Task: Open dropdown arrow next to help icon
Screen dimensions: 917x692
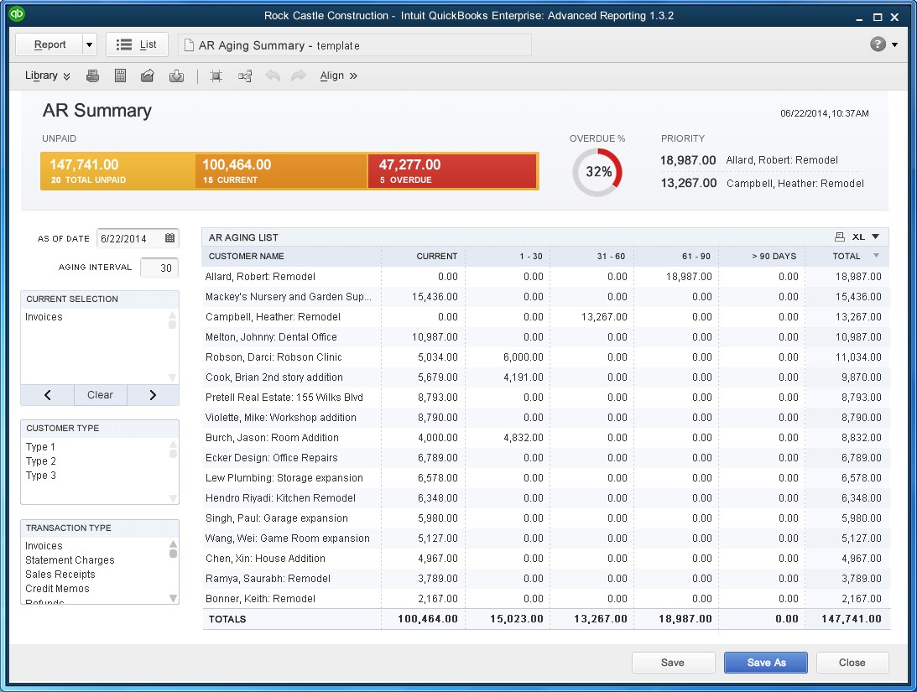Action: (x=895, y=44)
